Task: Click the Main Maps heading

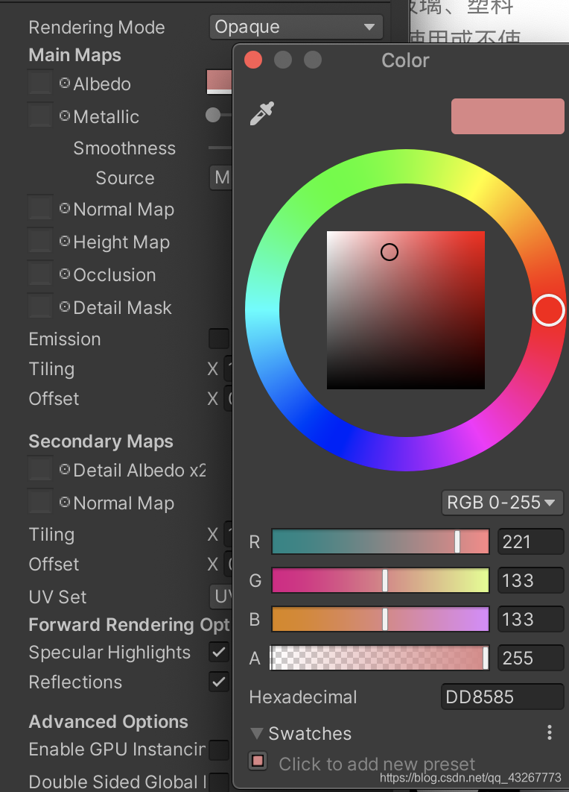Action: (x=74, y=54)
